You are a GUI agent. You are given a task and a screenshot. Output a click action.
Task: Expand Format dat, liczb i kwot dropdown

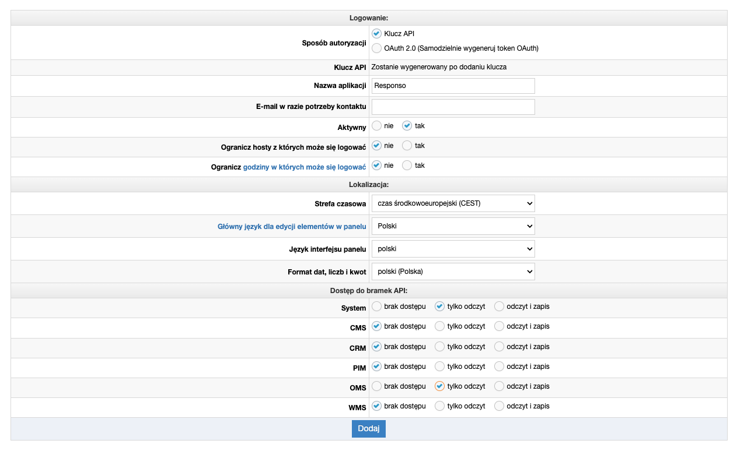(x=453, y=272)
